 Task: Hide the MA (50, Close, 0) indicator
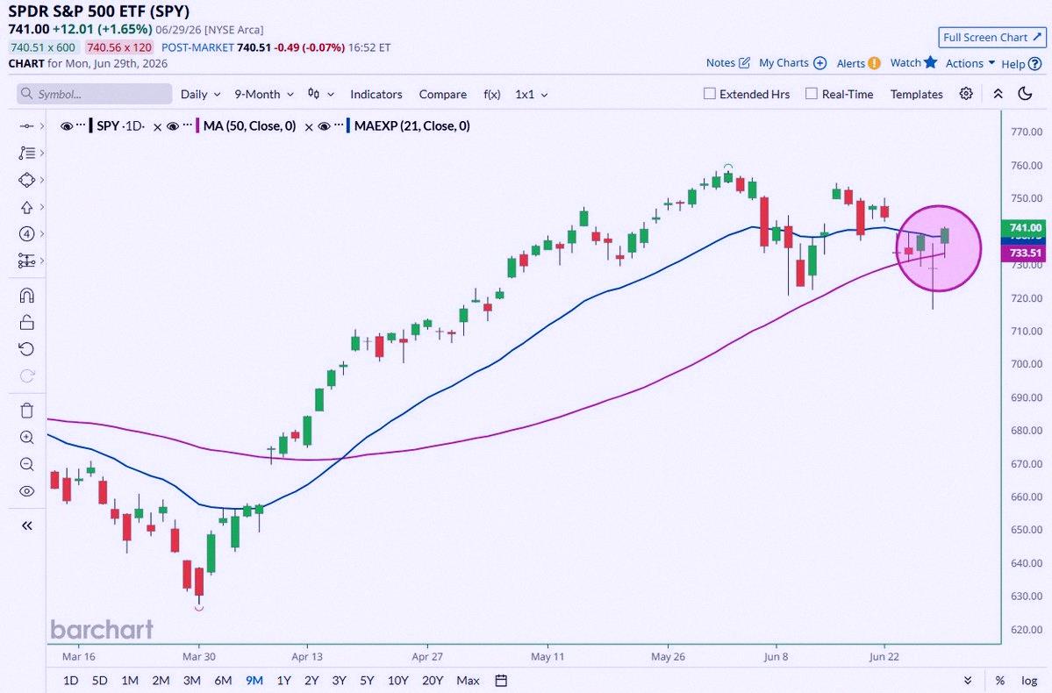pyautogui.click(x=173, y=126)
